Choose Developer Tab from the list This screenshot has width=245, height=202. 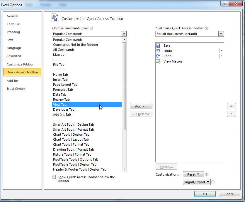(87, 110)
